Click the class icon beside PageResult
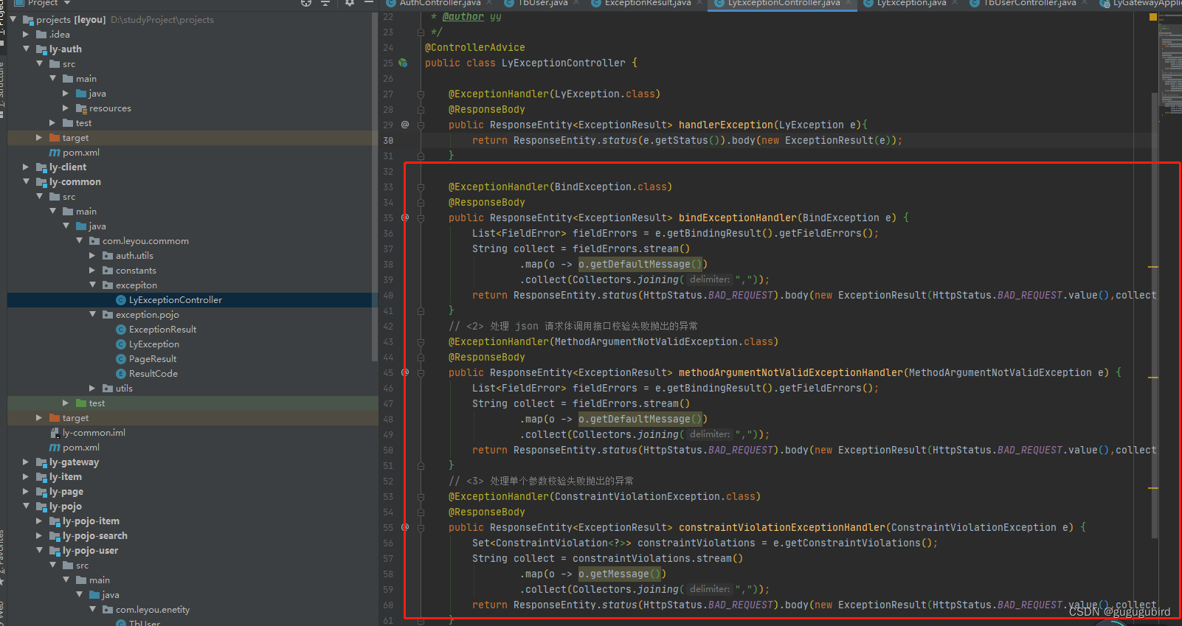 121,359
